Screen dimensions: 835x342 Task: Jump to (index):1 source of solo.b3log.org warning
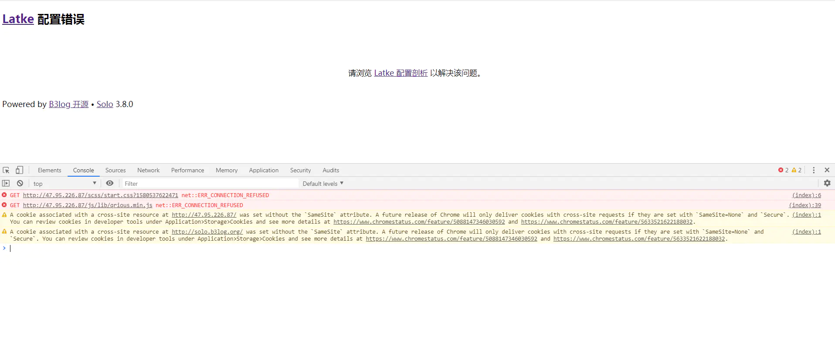[x=806, y=232]
